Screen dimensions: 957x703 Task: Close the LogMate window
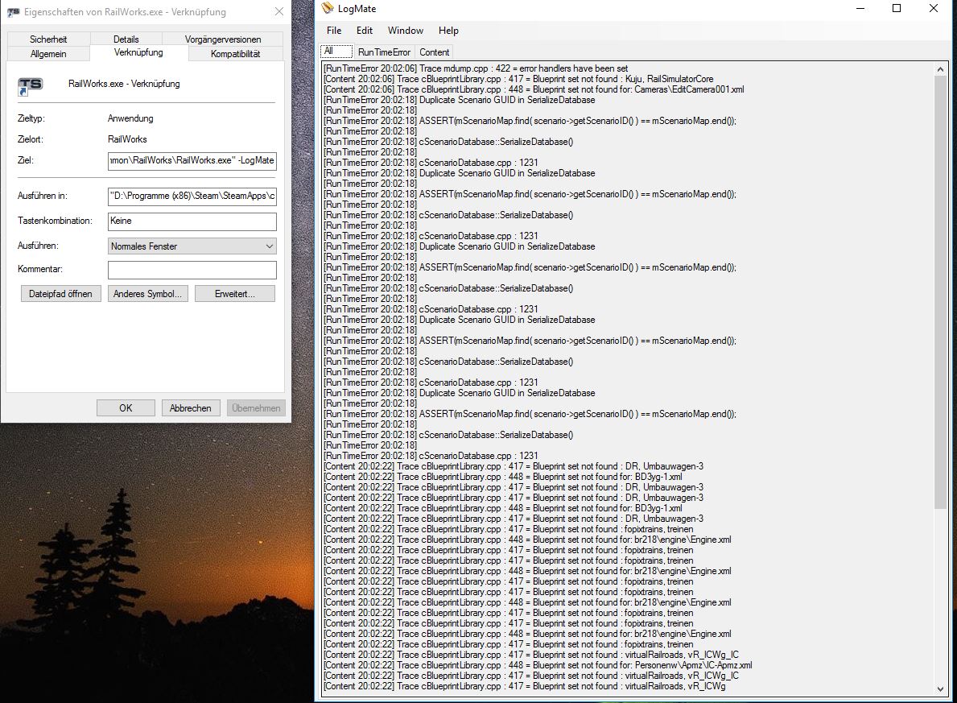click(933, 9)
